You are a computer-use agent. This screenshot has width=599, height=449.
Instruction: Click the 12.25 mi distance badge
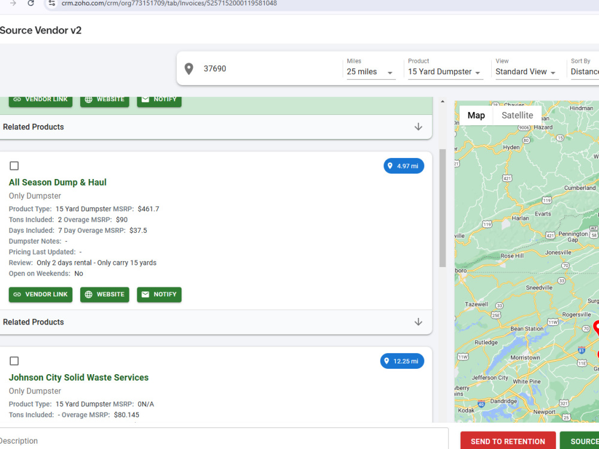click(402, 361)
